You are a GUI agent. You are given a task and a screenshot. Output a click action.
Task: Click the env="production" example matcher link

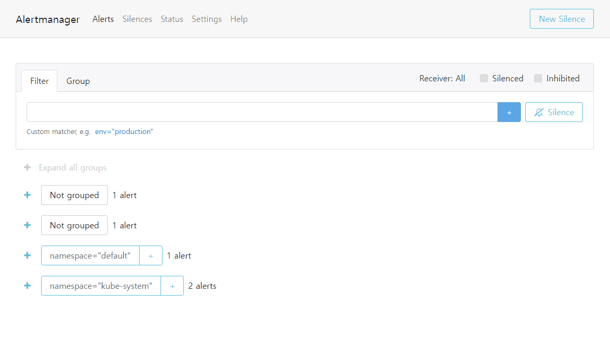[124, 131]
